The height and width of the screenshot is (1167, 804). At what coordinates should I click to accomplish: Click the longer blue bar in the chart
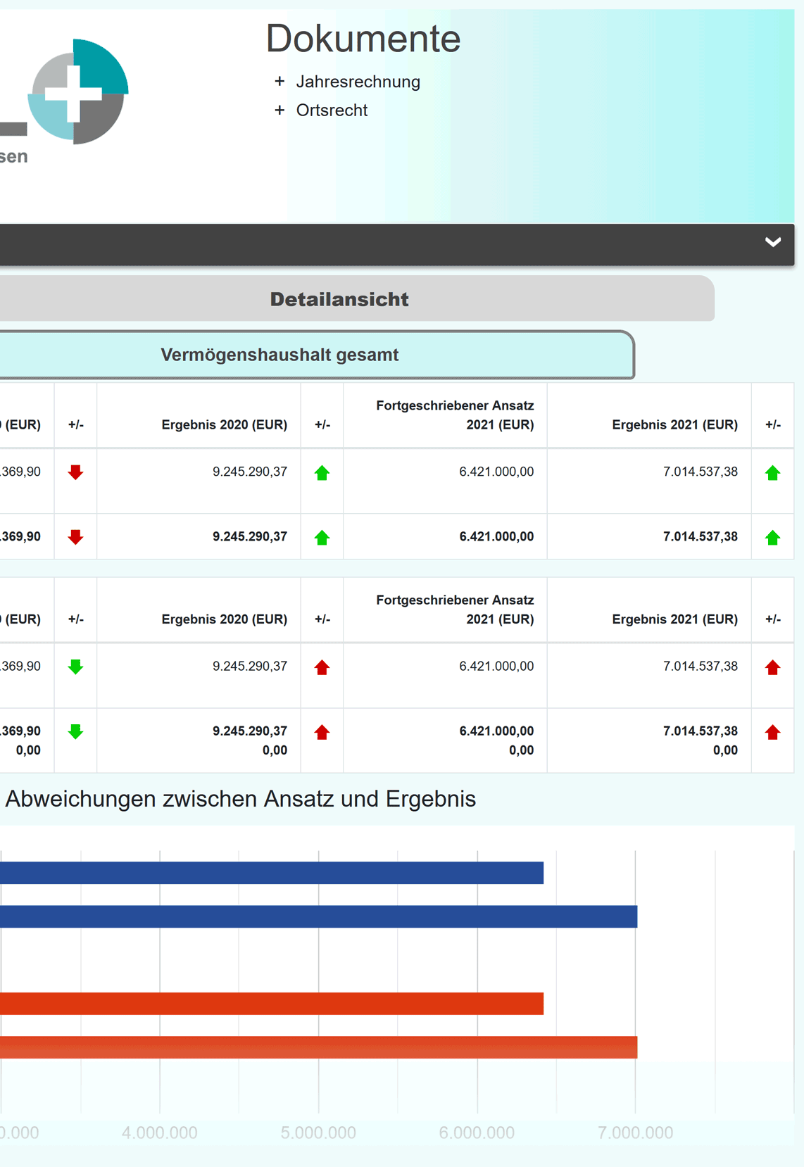(318, 916)
